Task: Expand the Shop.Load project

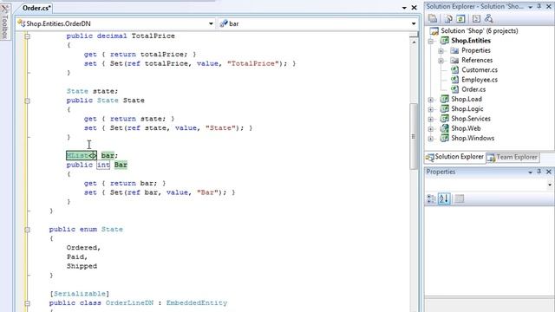Action: (431, 100)
